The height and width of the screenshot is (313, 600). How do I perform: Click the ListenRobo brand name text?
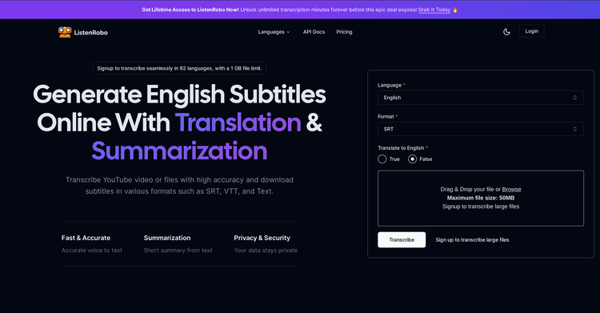[x=90, y=33]
